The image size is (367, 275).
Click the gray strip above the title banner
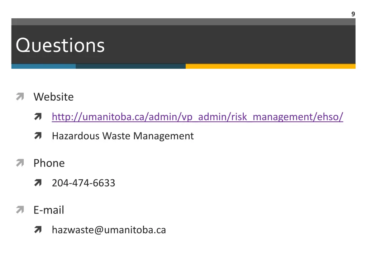click(x=183, y=21)
